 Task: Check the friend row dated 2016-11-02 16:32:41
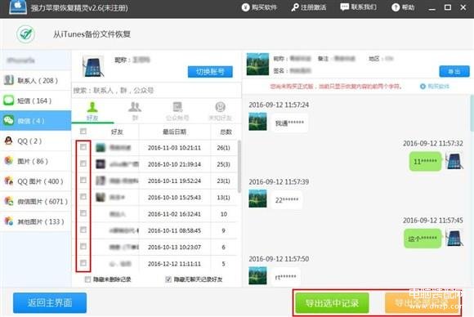pyautogui.click(x=83, y=213)
